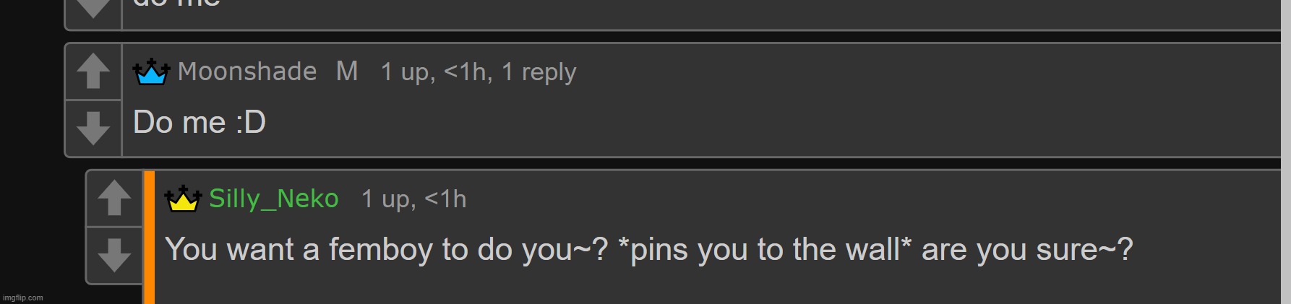The image size is (1291, 304).
Task: Click the vertical scrollbar on the right edge
Action: pos(1286,152)
